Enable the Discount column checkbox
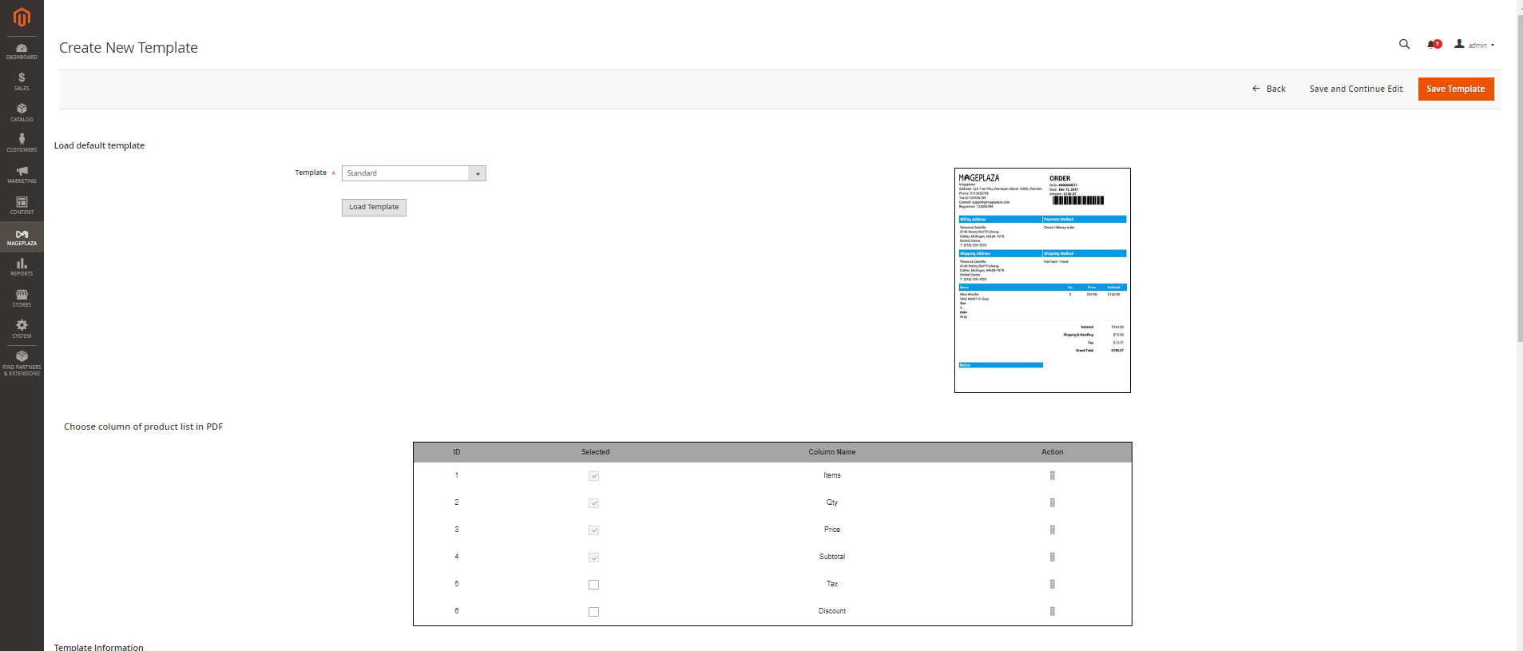 (x=593, y=612)
